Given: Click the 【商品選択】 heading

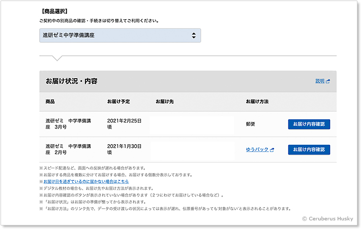Looking at the screenshot, I should 54,11.
